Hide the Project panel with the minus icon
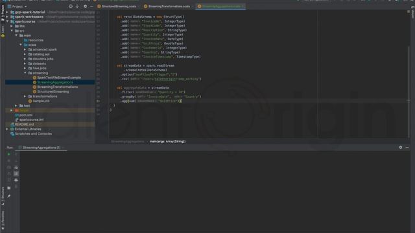Viewport: 415px width, 233px height. coord(91,6)
